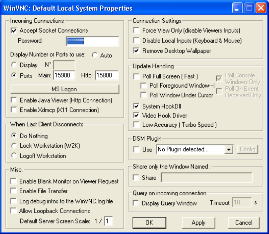Click the Cancel button
Screen dimensions: 269x234
coord(244,223)
